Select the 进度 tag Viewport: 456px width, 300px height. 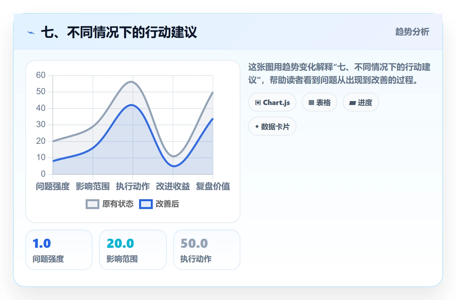coord(361,102)
